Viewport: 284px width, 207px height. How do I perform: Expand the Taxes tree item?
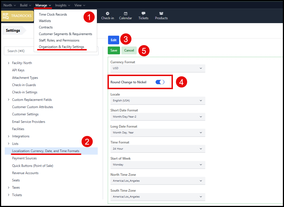click(x=9, y=187)
